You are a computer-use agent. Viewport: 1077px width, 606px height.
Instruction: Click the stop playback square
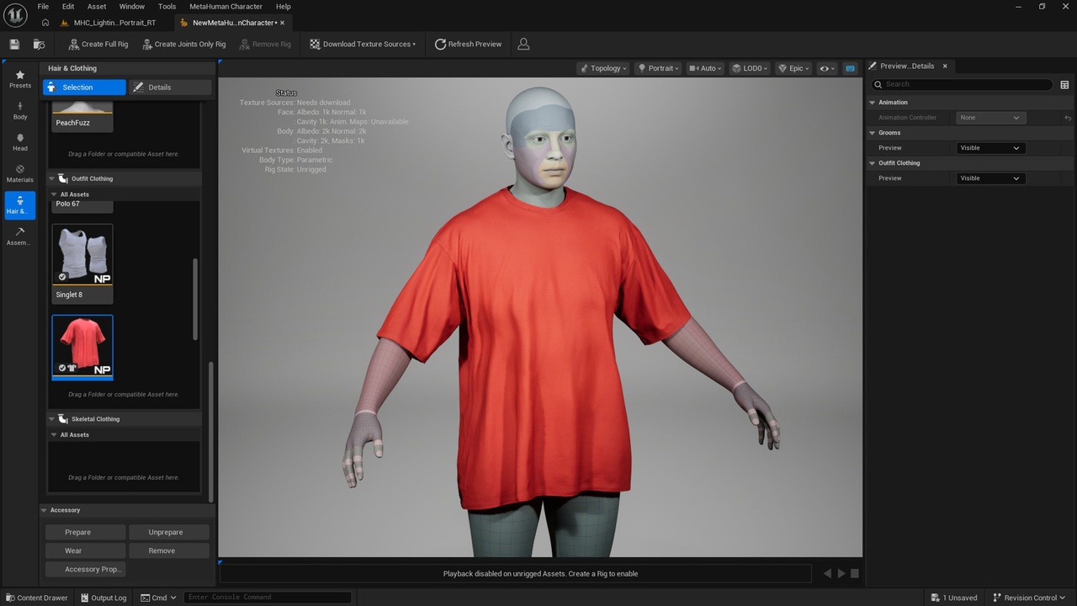[855, 573]
